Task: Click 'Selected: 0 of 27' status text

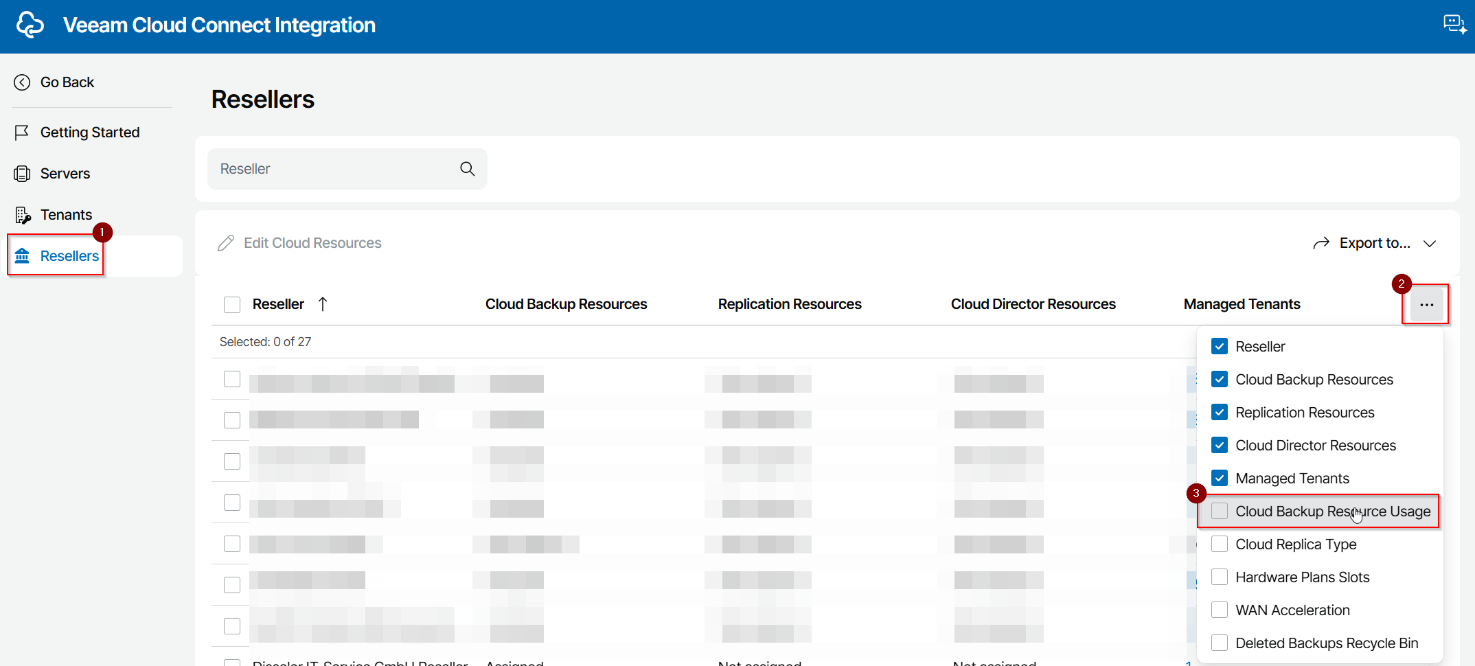Action: click(x=265, y=342)
